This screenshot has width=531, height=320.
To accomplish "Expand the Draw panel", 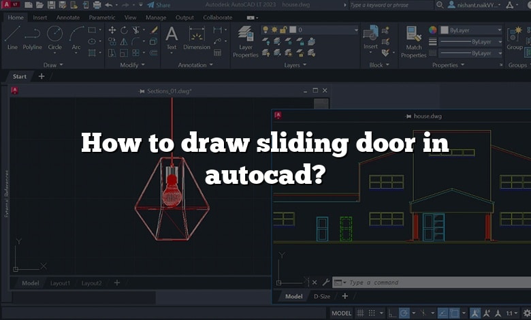I will (x=54, y=65).
